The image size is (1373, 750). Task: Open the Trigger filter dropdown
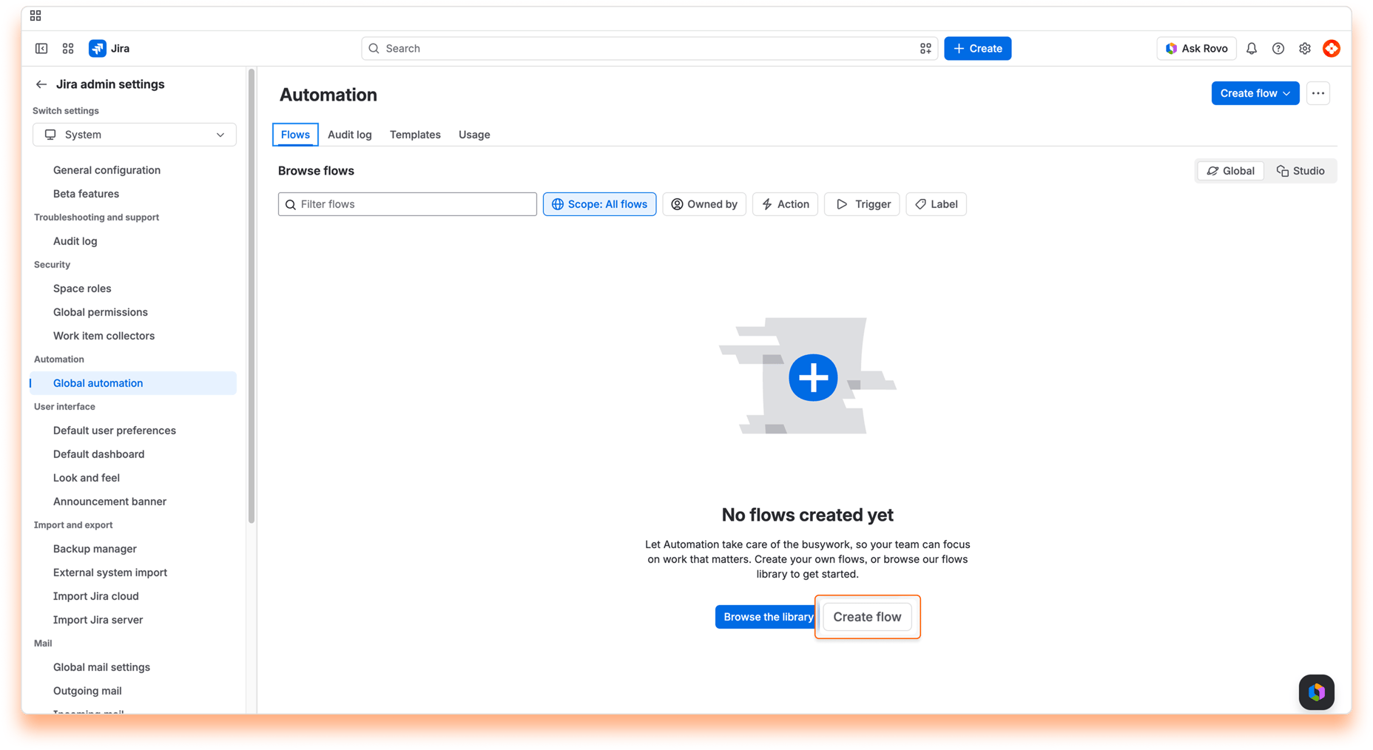click(862, 204)
